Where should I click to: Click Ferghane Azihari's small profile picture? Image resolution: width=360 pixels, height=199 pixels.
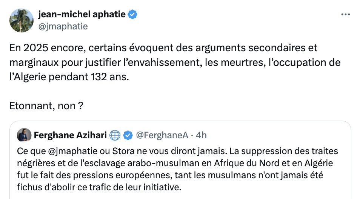click(x=24, y=135)
